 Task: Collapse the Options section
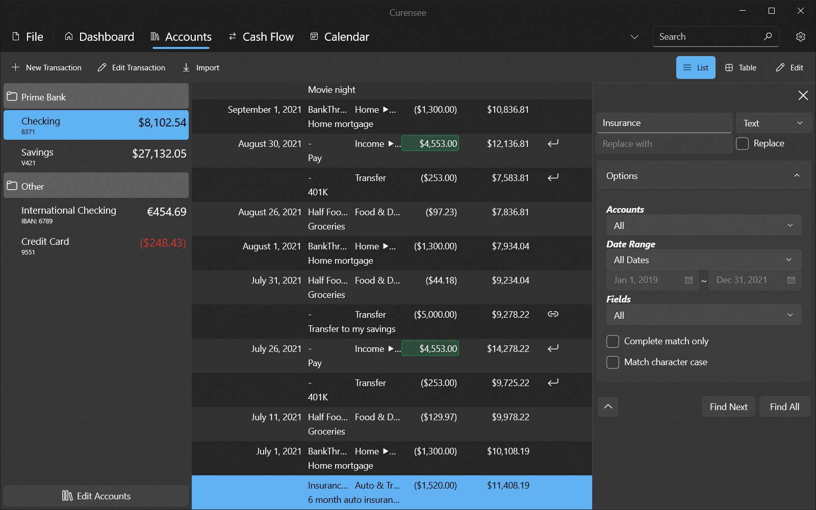(x=796, y=176)
